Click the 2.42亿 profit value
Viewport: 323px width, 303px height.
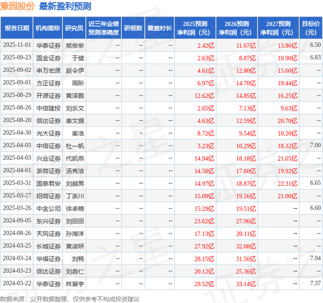click(x=206, y=46)
